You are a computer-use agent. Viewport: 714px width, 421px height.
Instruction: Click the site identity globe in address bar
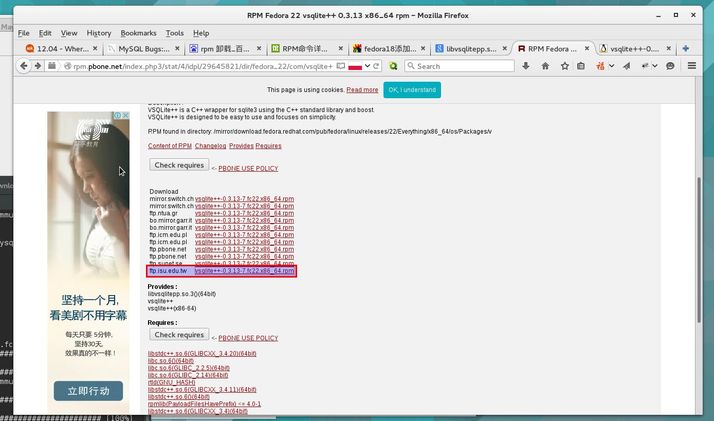click(67, 66)
